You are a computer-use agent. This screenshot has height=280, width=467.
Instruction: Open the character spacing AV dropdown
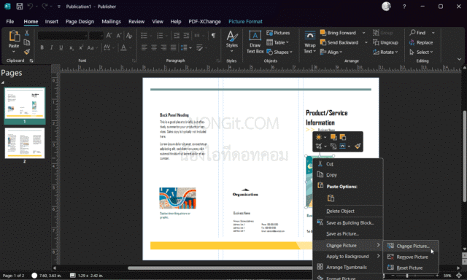pyautogui.click(x=109, y=47)
